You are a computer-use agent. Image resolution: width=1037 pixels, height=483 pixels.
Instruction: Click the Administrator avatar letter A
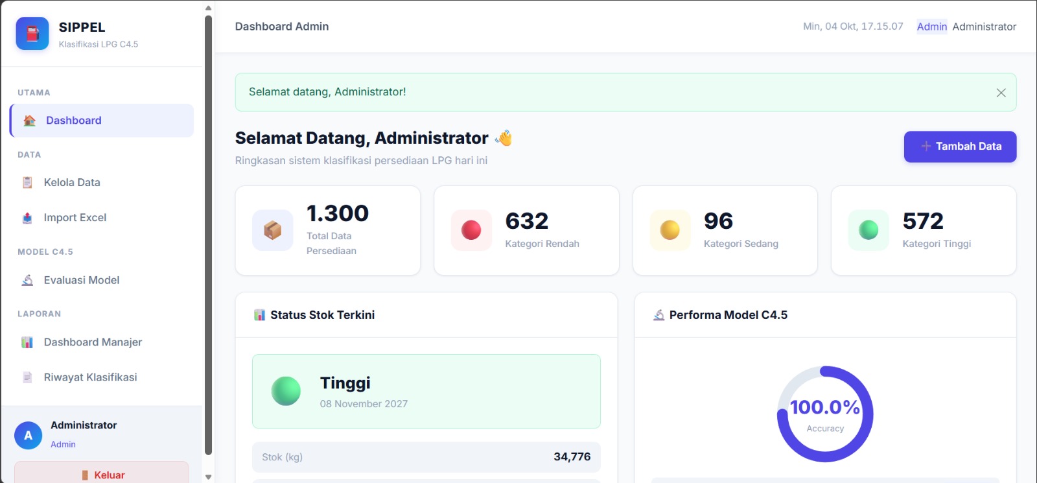pyautogui.click(x=29, y=436)
